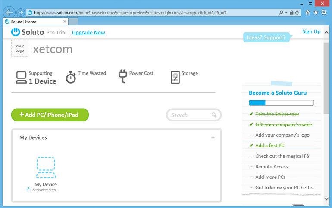Click the scrollbar up arrow
This screenshot has height=208, width=332.
click(326, 33)
